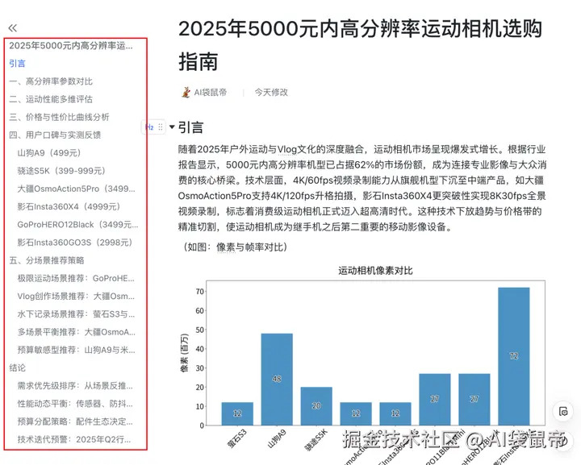Click the 骁途S5K bar labeled 20
Screen dimensions: 581x465
point(316,406)
